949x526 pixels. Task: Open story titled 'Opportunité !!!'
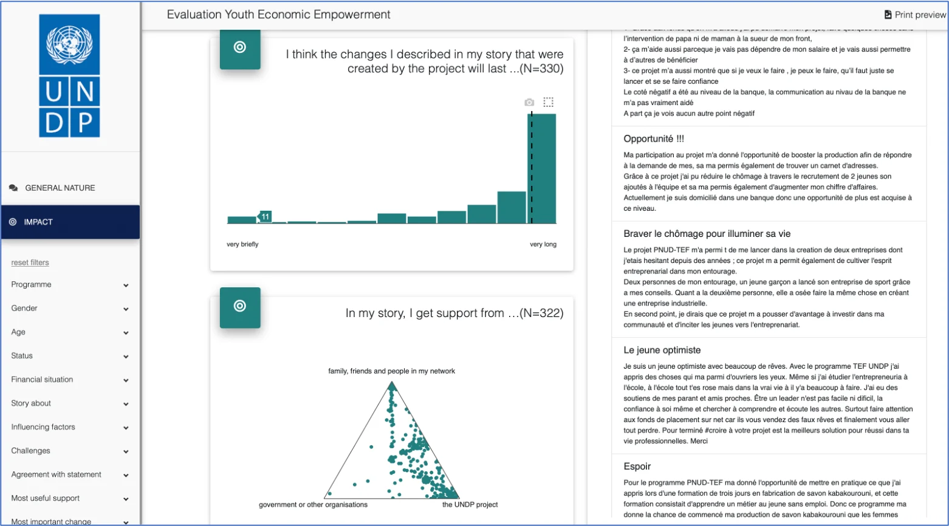click(654, 139)
